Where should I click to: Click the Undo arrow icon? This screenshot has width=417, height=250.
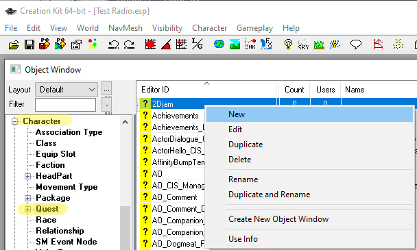[113, 45]
